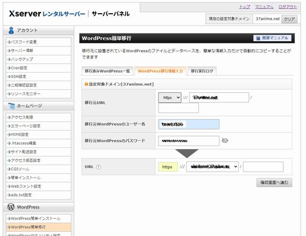Screen dimensions: 306x236
Task: Focus the source URL domain input field
Action: coord(219,98)
